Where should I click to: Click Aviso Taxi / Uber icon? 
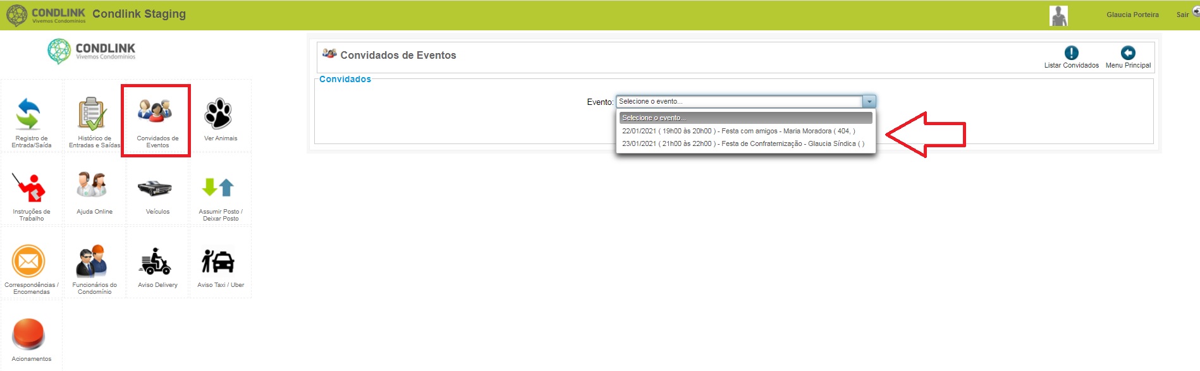pos(218,261)
